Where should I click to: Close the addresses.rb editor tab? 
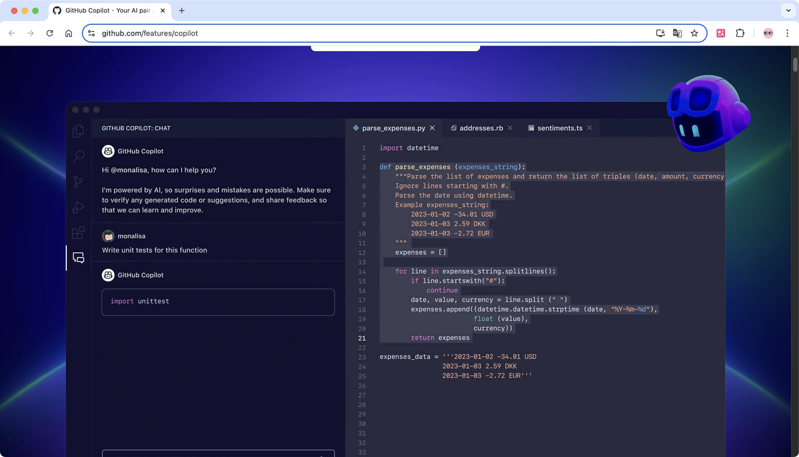pos(510,128)
